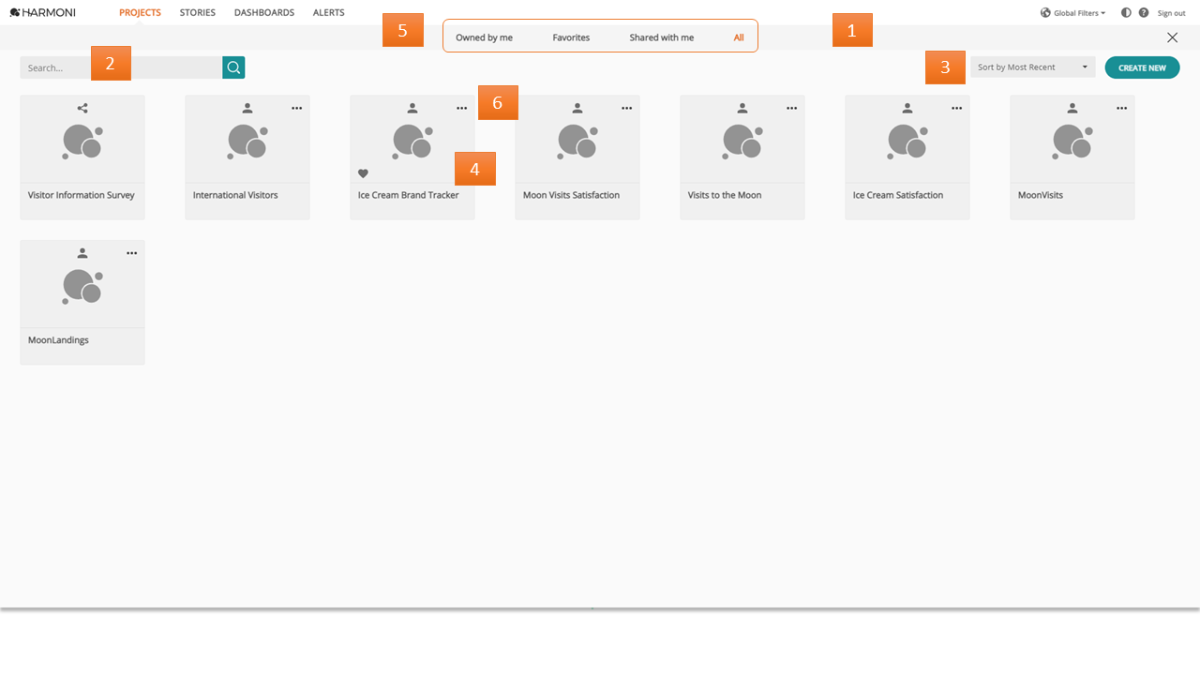Viewport: 1200px width, 675px height.
Task: Click owner icon on MoonLandings card
Action: [x=82, y=253]
